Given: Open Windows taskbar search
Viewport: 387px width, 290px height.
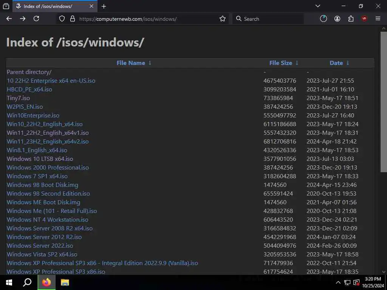Looking at the screenshot, I should tap(27, 282).
